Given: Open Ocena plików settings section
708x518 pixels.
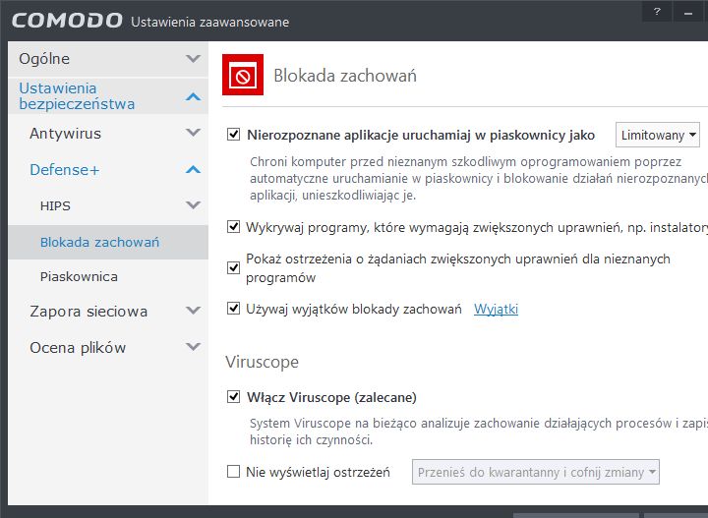Looking at the screenshot, I should (78, 348).
